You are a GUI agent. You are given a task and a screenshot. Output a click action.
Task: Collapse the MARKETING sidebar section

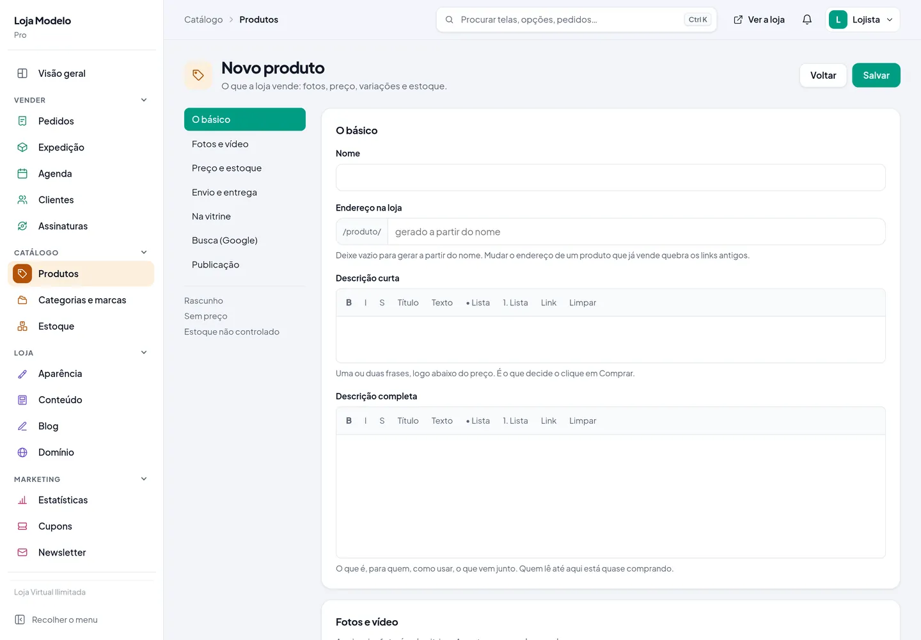pyautogui.click(x=144, y=479)
